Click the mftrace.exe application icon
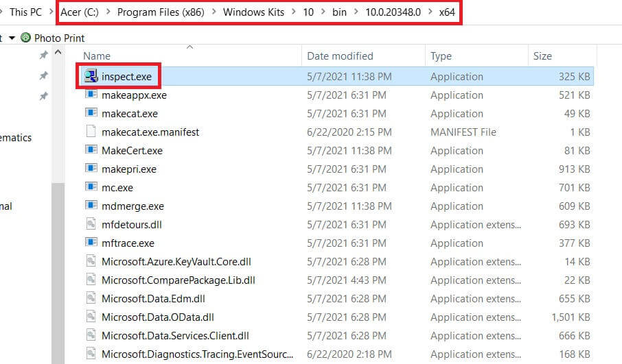 [91, 242]
